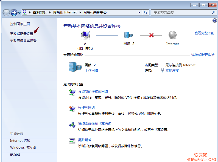218x162 pixels.
Task: Open the 本地连接 connection link
Action: (172, 70)
